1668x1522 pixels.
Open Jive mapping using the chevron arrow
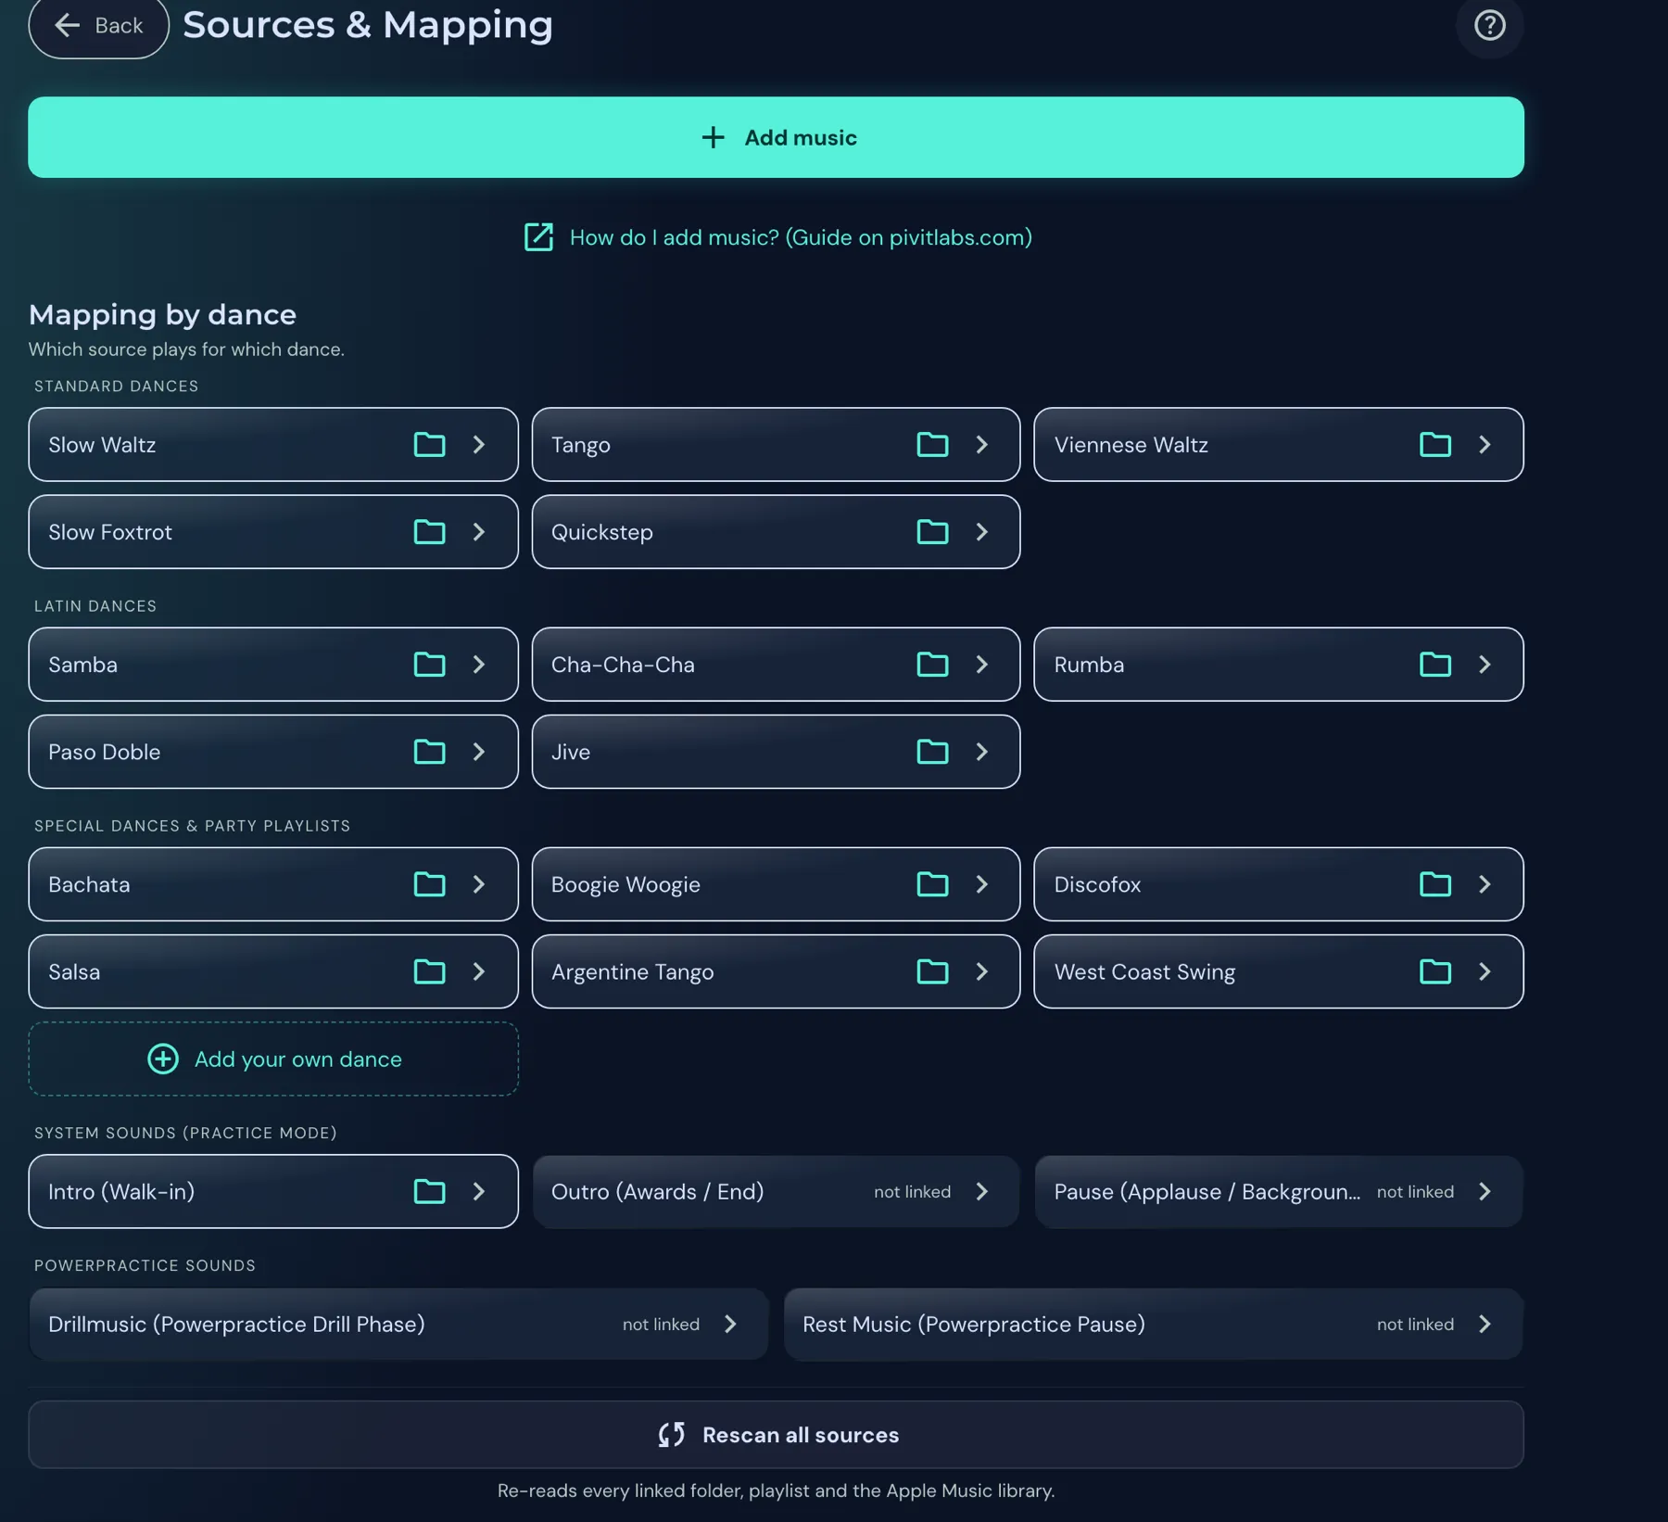pyautogui.click(x=982, y=752)
